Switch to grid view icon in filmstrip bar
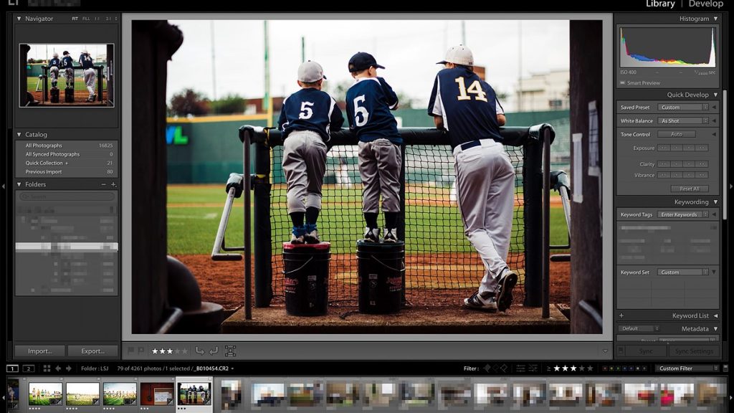Viewport: 734px width, 413px height. point(47,369)
